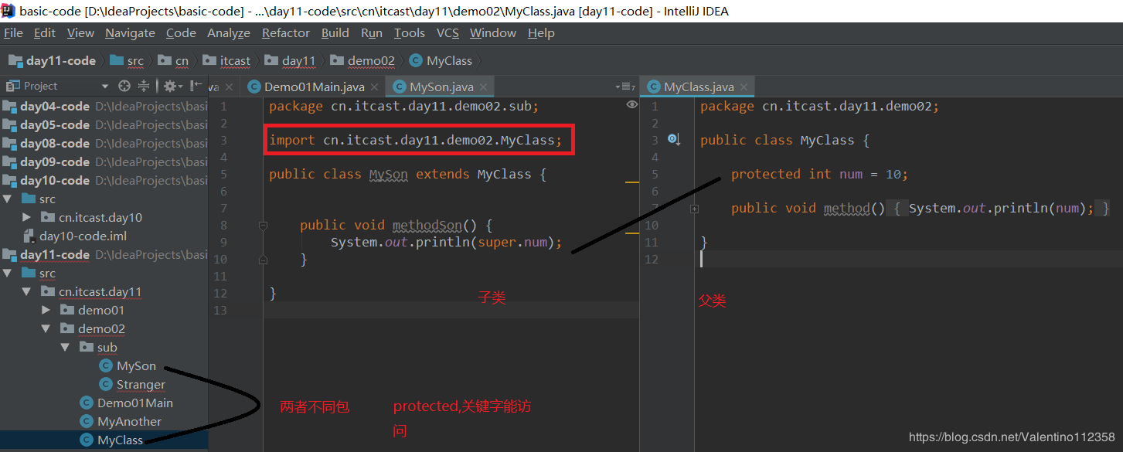
Task: Collapse the cn.itcast.day11 package
Action: click(x=27, y=291)
